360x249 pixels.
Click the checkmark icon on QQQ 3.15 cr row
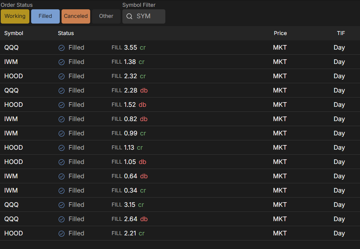(x=62, y=205)
